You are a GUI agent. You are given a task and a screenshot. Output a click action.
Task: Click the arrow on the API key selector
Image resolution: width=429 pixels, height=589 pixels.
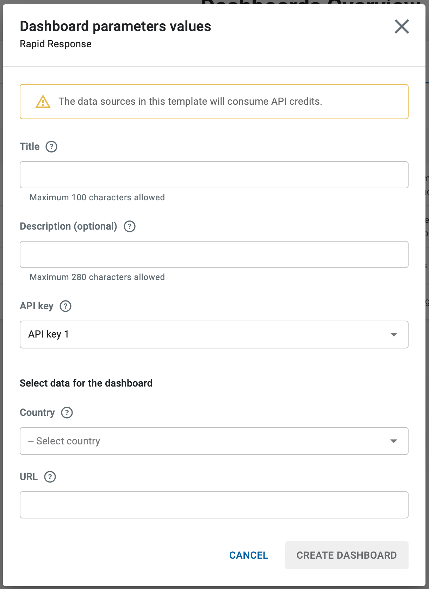click(394, 334)
